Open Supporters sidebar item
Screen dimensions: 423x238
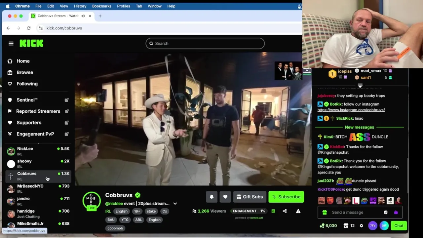coord(29,123)
